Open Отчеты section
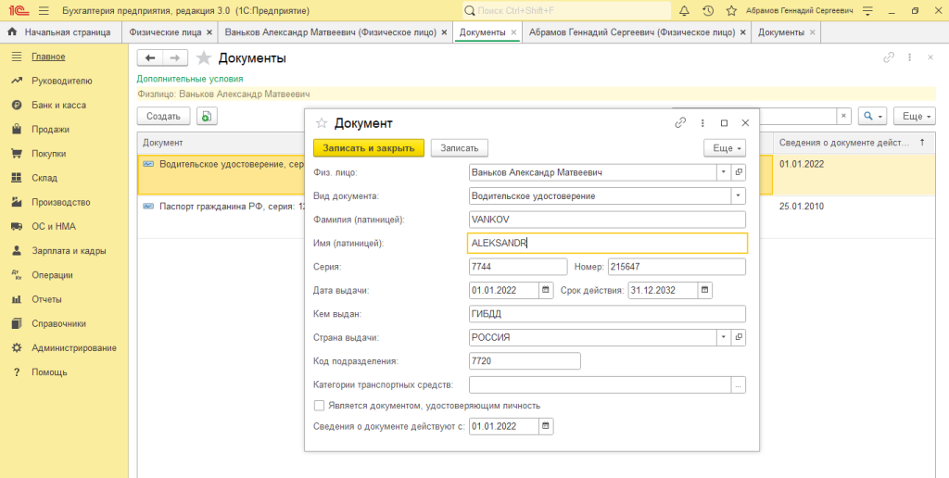The height and width of the screenshot is (478, 949). 46,299
